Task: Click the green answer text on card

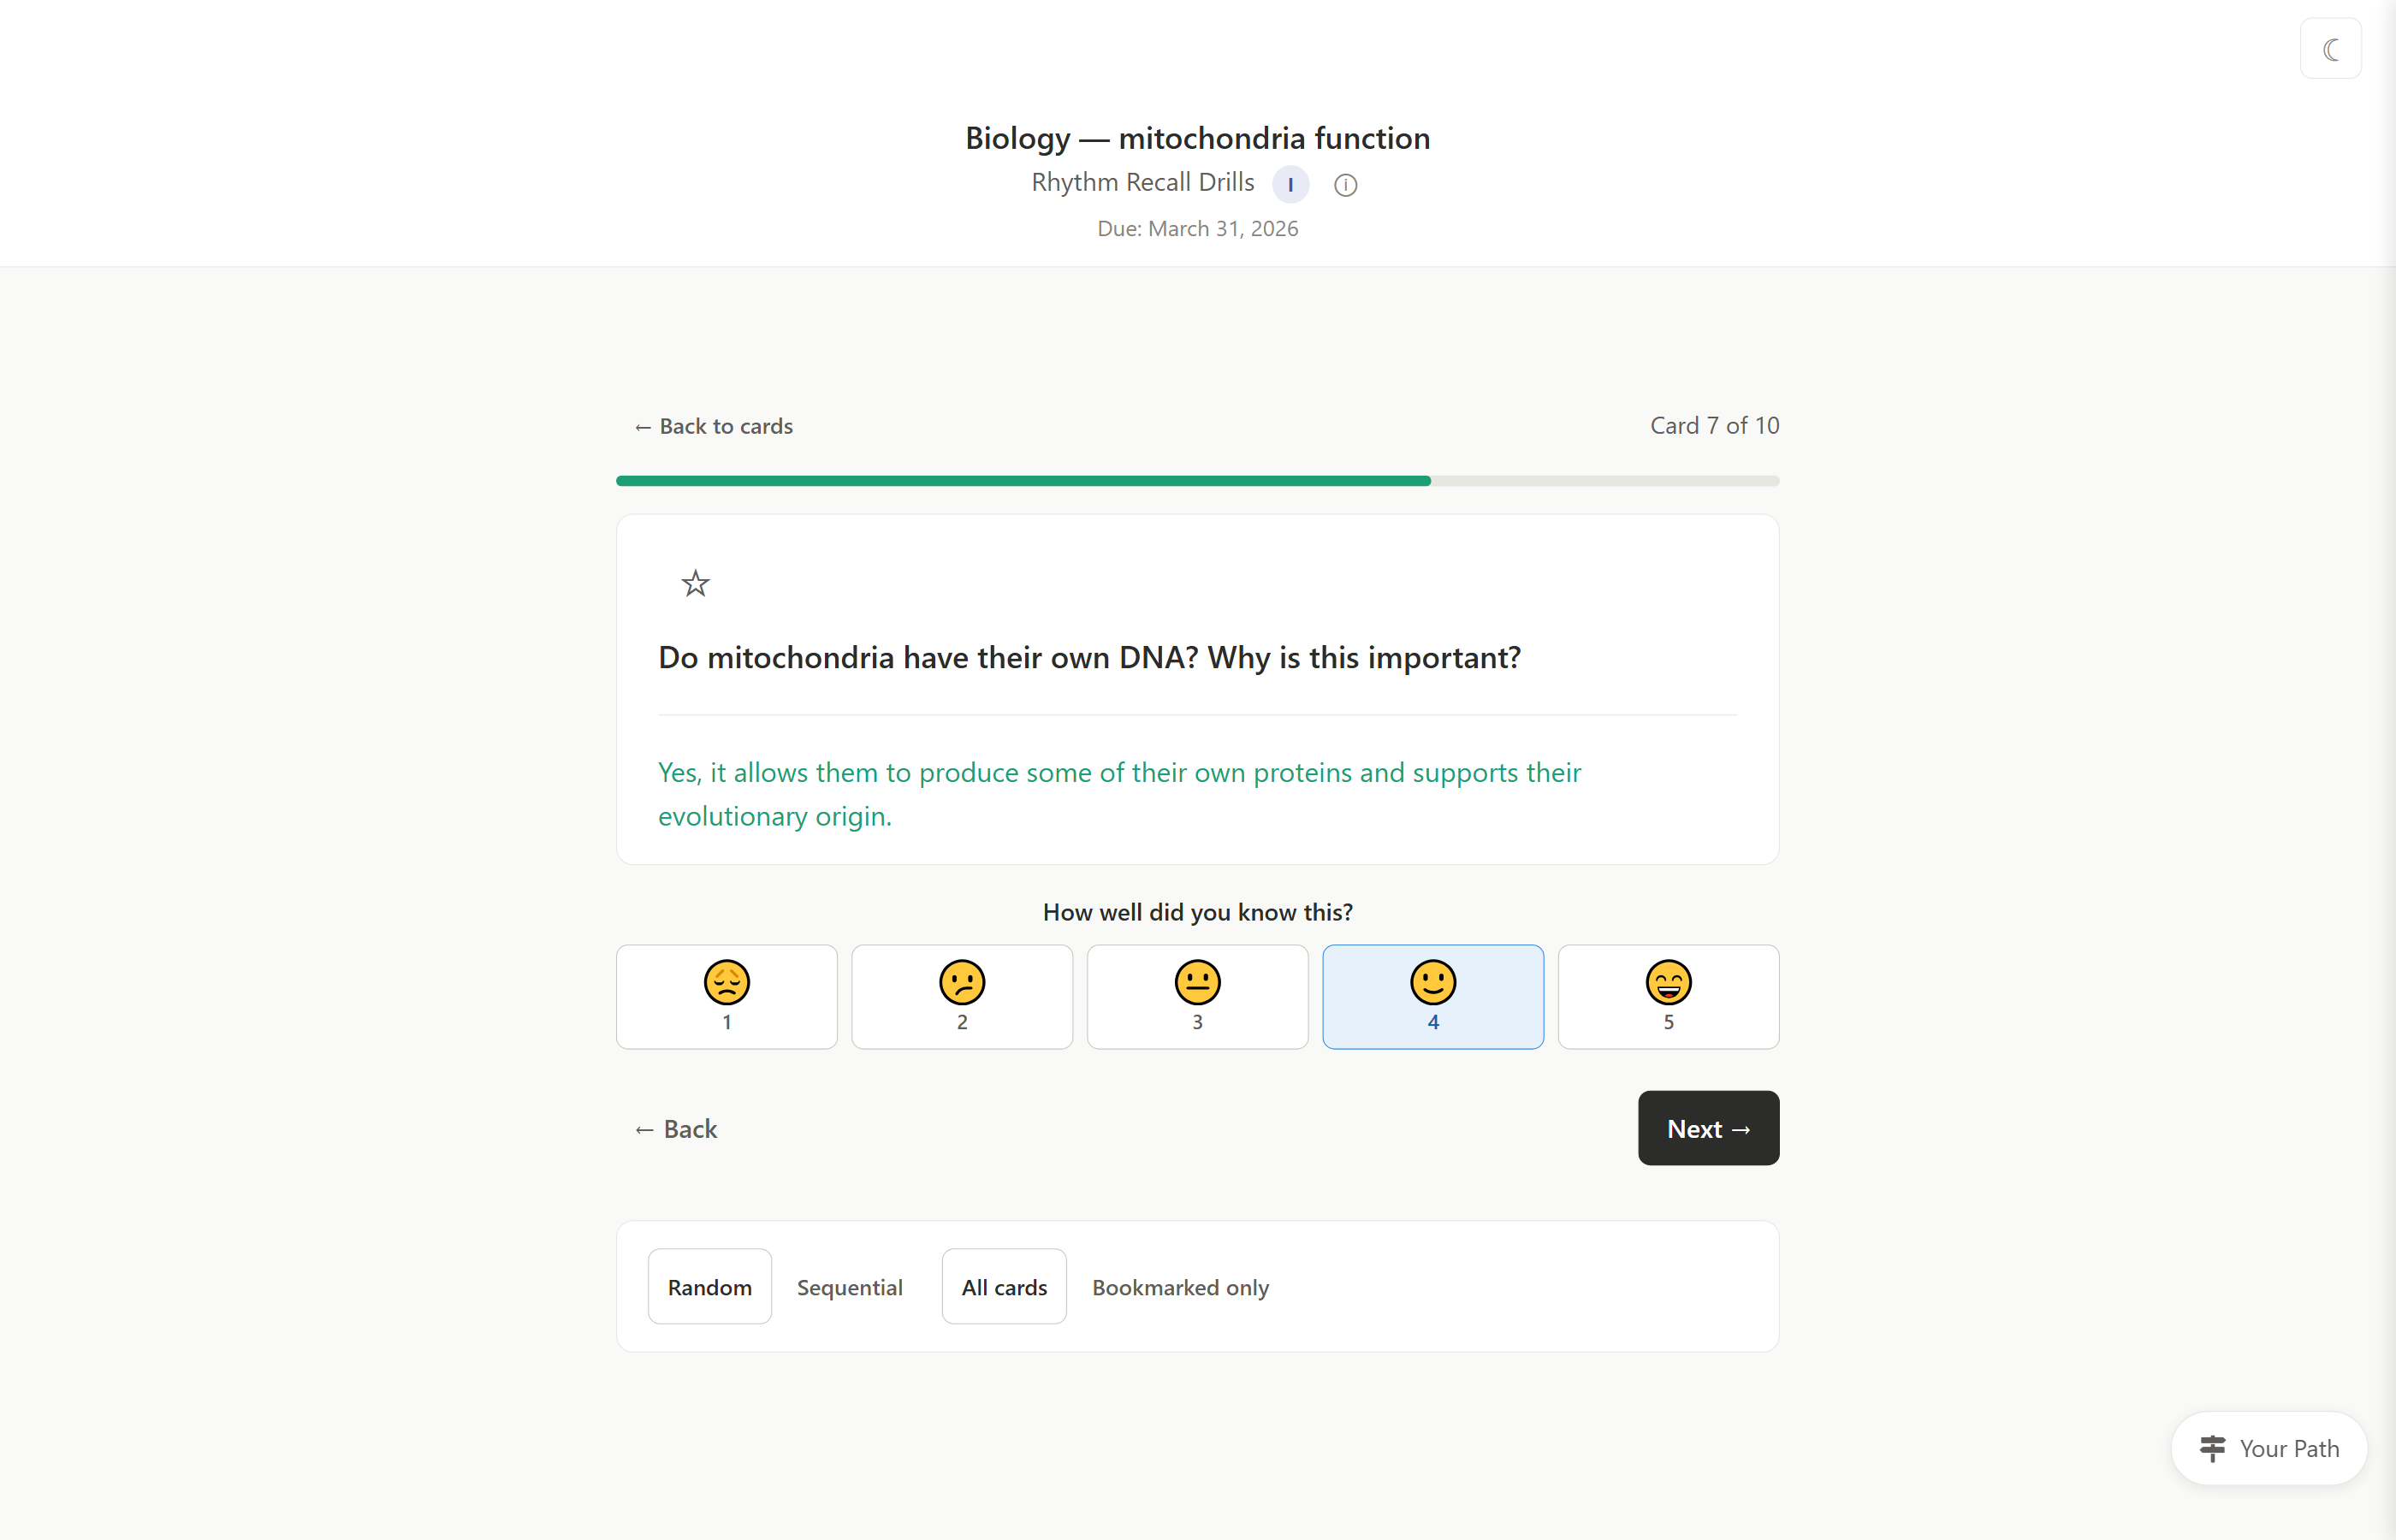Action: 1119,795
